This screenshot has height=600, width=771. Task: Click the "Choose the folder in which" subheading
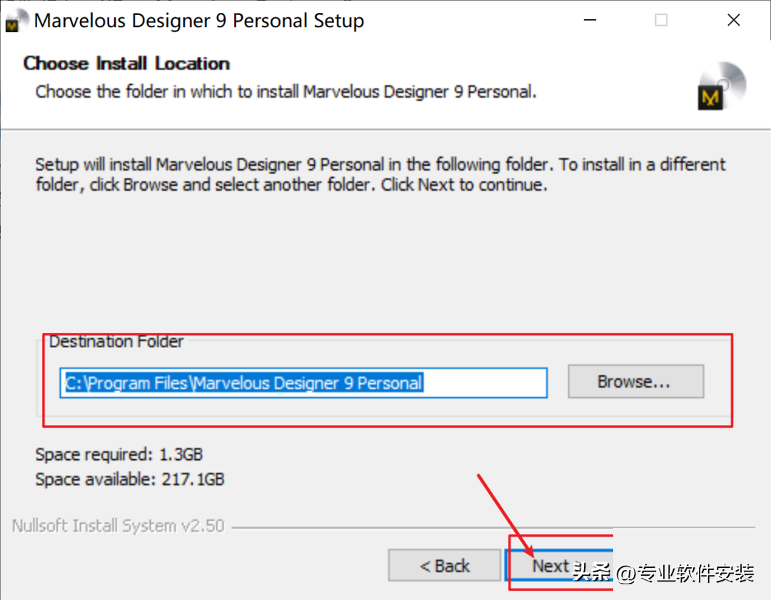click(286, 92)
